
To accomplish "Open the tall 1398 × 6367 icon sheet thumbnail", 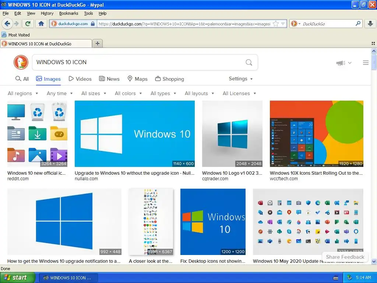I will 151,221.
